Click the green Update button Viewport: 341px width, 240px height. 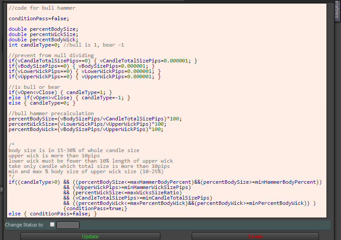coord(90,236)
